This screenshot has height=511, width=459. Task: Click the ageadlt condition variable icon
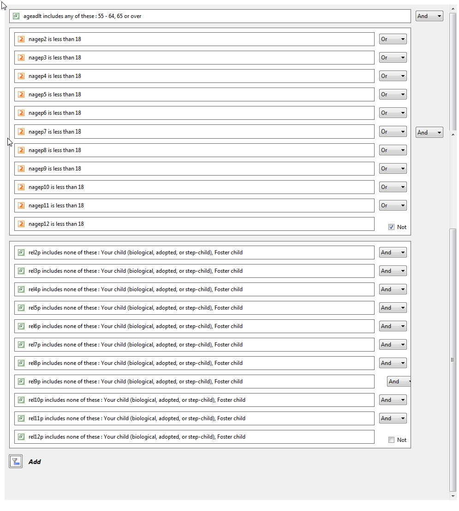coord(16,16)
